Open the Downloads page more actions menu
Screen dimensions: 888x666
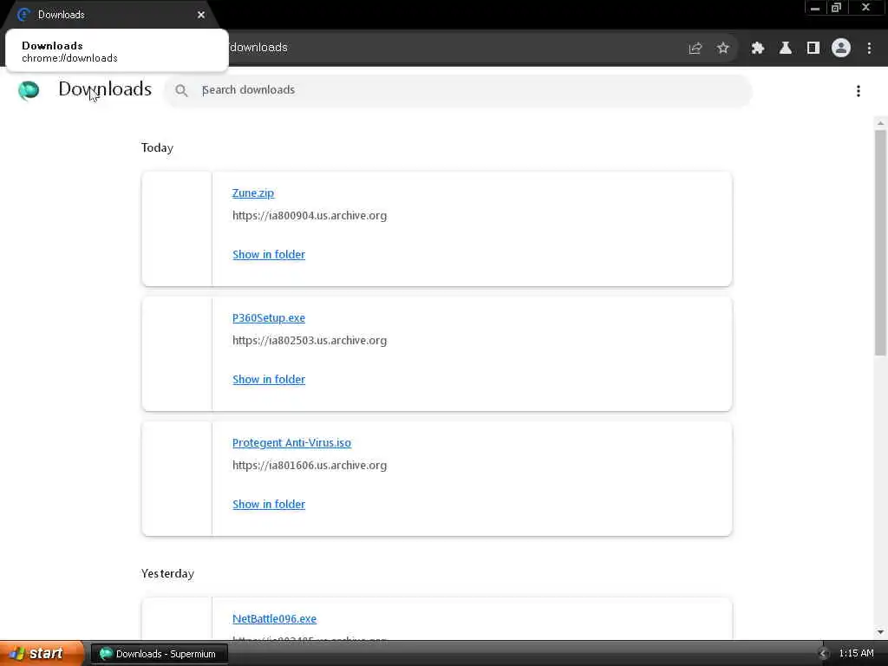pyautogui.click(x=858, y=90)
